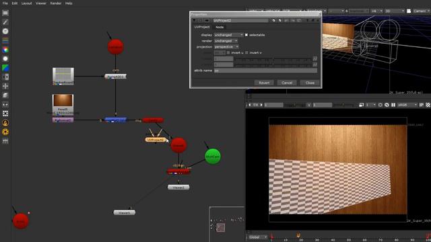Toggle the IP input process button
Viewport: 431px width, 242px height.
pos(422,105)
